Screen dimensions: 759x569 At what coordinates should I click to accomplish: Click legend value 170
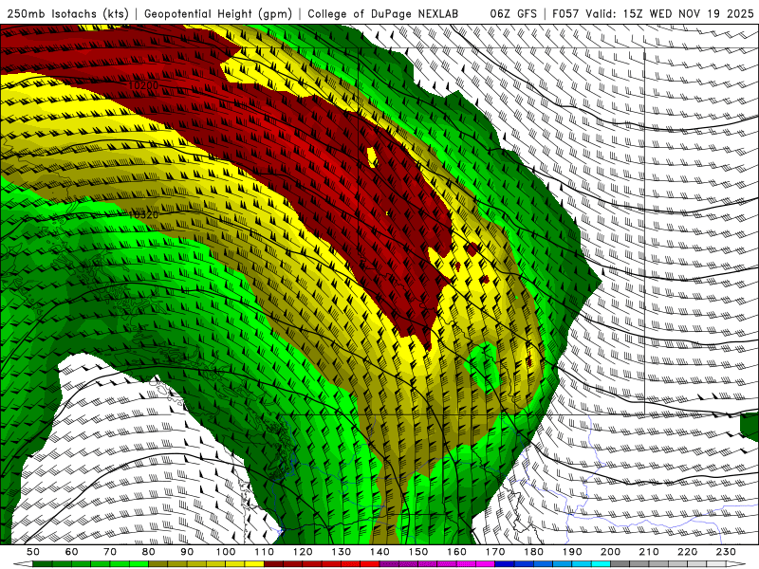click(x=495, y=552)
